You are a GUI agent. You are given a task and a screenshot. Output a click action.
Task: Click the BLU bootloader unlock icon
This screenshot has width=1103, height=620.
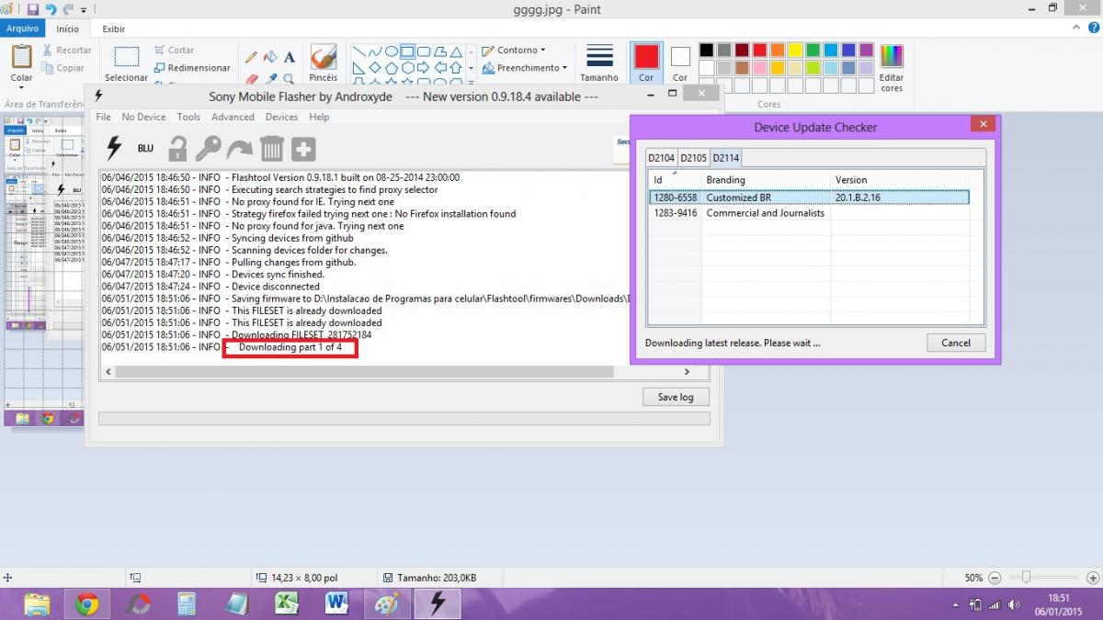[145, 149]
